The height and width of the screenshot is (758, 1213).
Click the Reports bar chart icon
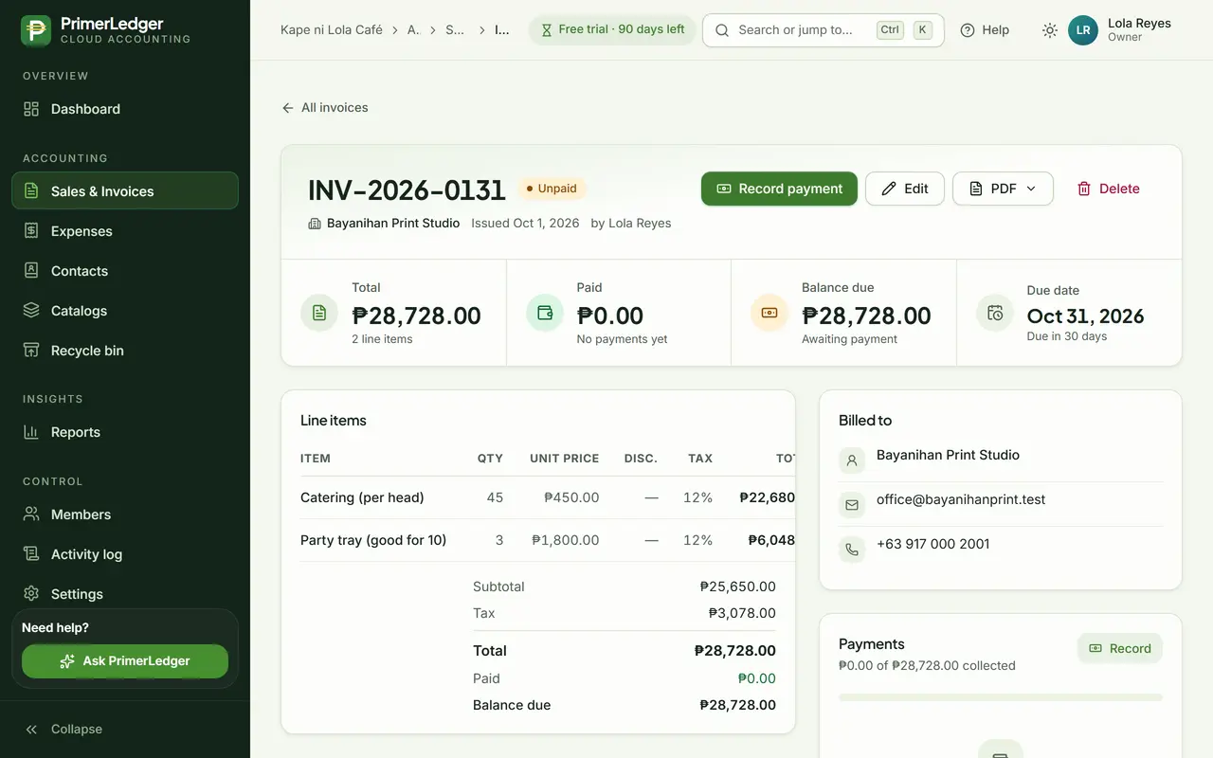(31, 431)
